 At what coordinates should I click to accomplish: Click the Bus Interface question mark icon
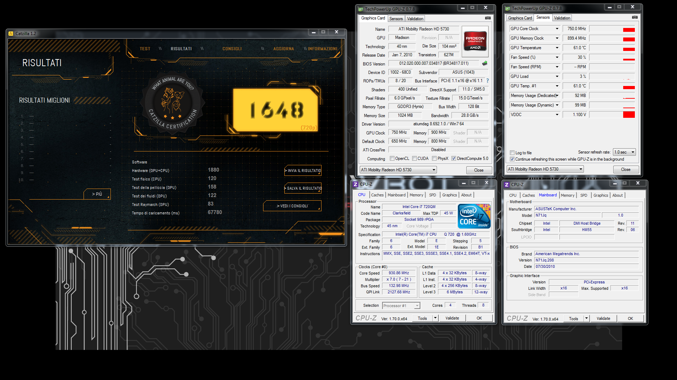[488, 81]
